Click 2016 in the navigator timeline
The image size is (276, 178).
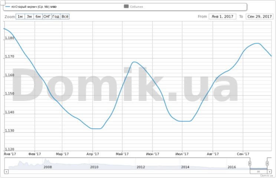pyautogui.click(x=231, y=167)
